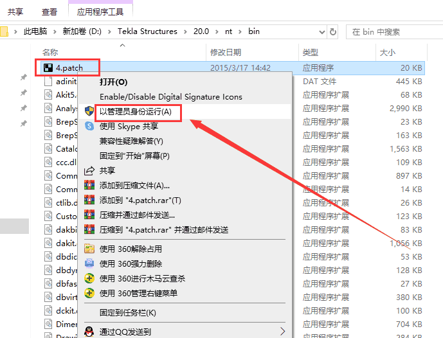Choose 使用 360强力删除 entry
443x338 pixels.
pos(131,263)
